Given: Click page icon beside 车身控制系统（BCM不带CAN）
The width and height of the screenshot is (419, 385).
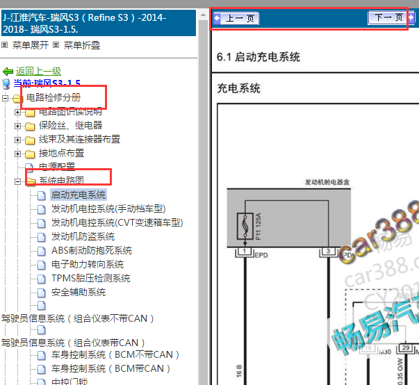Looking at the screenshot, I should coord(42,355).
